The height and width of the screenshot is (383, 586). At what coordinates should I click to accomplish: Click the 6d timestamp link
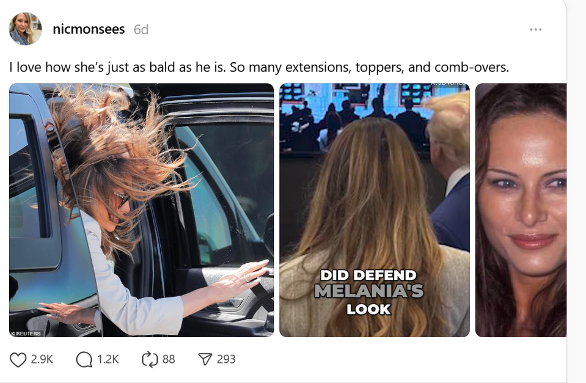[141, 29]
